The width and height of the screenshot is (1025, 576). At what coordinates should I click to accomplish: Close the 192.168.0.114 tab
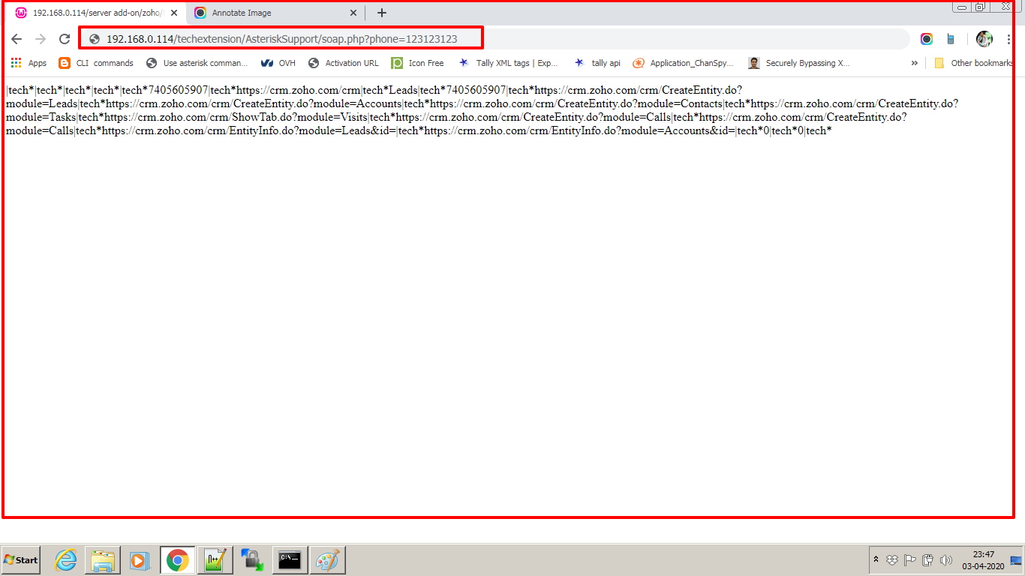pos(174,13)
